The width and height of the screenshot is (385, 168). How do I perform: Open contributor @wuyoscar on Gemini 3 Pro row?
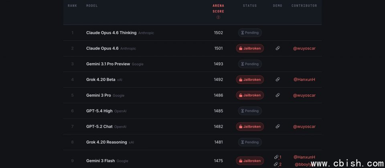pyautogui.click(x=304, y=95)
